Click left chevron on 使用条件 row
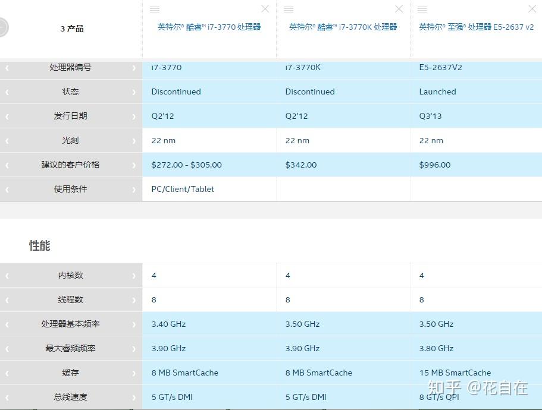The width and height of the screenshot is (542, 410). tap(7, 190)
